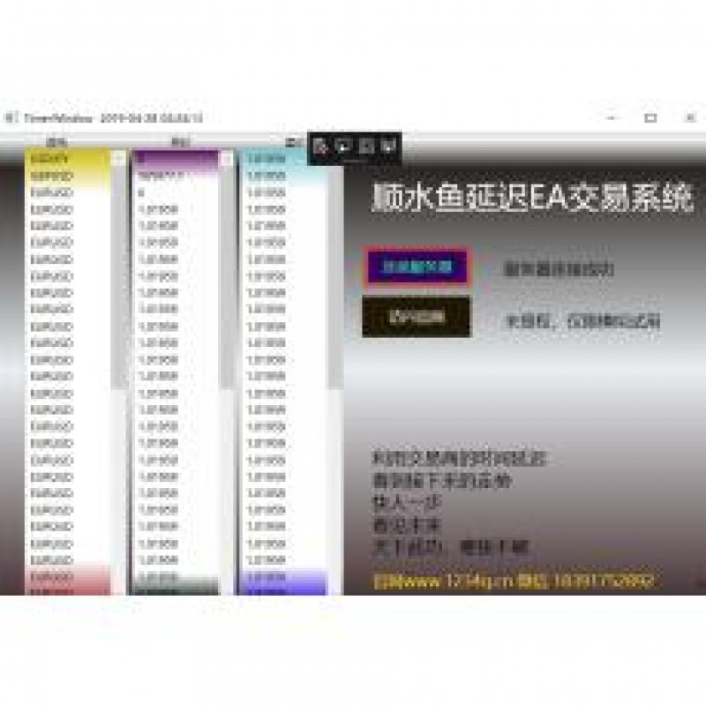This screenshot has width=706, height=706.
Task: Select the highlighted USDJPY row in the symbol list
Action: coord(66,159)
